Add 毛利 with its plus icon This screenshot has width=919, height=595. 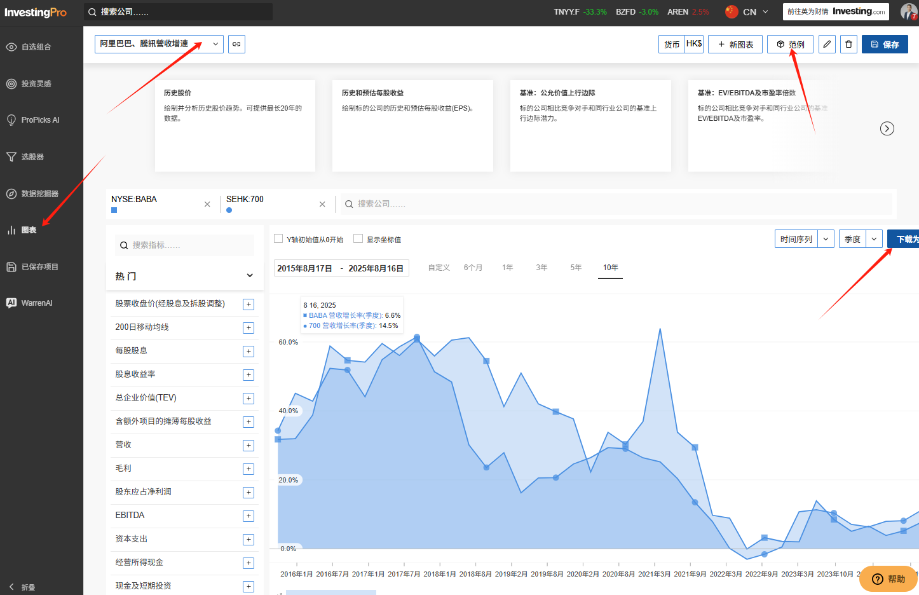click(x=248, y=469)
